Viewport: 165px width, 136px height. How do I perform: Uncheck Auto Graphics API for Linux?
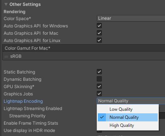click(99, 40)
